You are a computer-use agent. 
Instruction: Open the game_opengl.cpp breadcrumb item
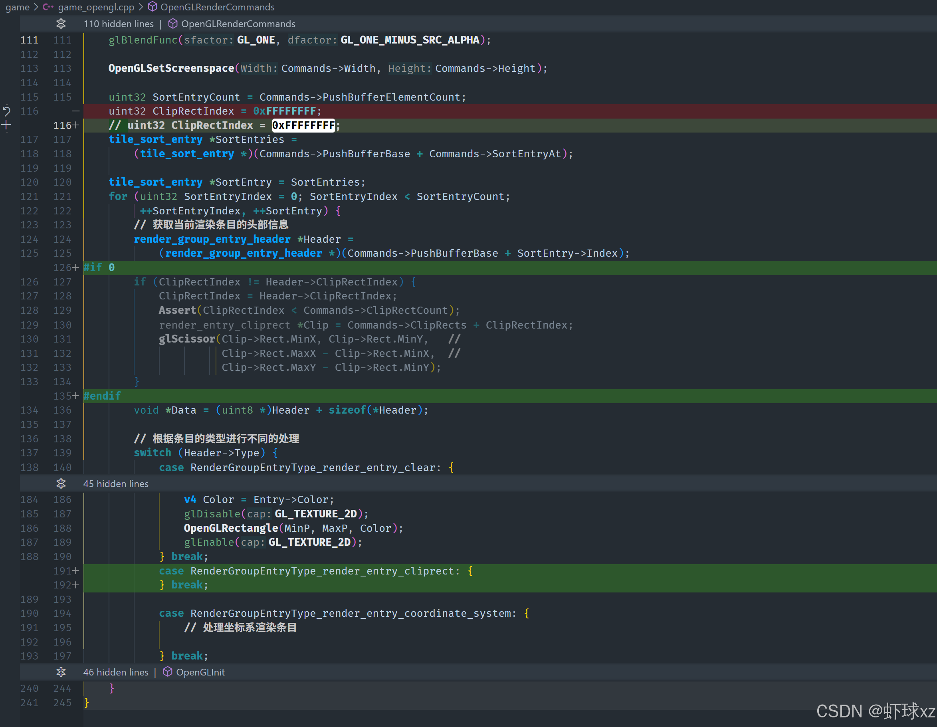coord(96,7)
